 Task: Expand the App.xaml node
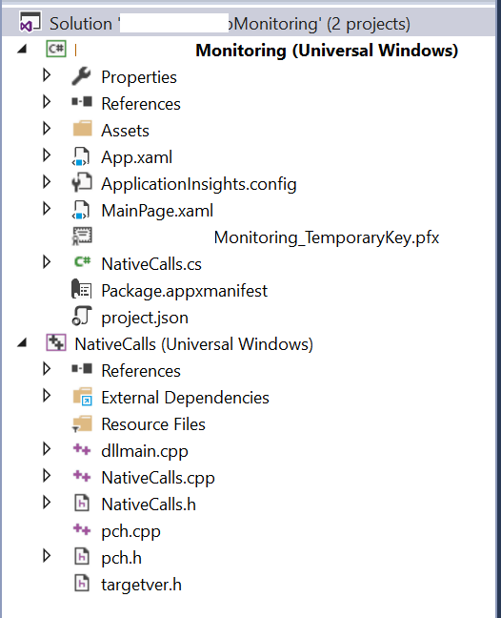pos(47,156)
